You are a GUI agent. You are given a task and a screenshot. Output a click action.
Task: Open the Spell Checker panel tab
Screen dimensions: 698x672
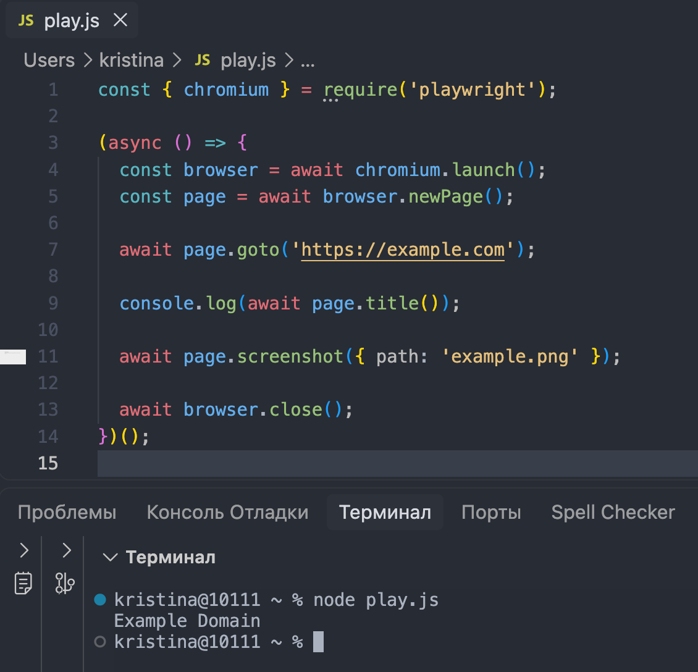(x=613, y=512)
